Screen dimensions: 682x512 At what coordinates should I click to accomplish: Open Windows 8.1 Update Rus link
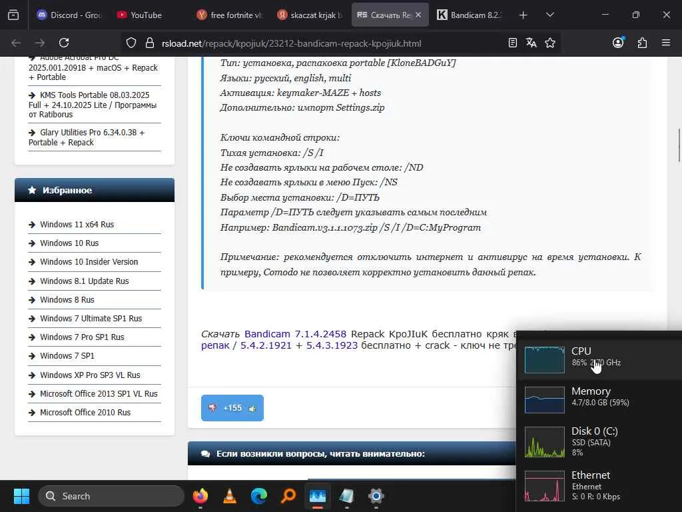[85, 281]
